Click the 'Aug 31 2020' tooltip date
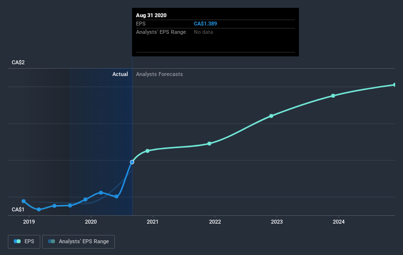 coord(151,15)
